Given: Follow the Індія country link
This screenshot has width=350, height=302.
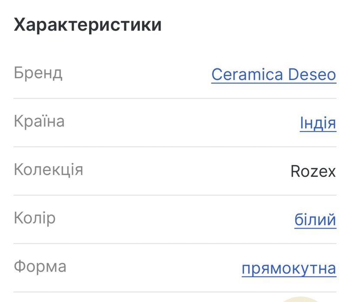Looking at the screenshot, I should click(x=318, y=123).
